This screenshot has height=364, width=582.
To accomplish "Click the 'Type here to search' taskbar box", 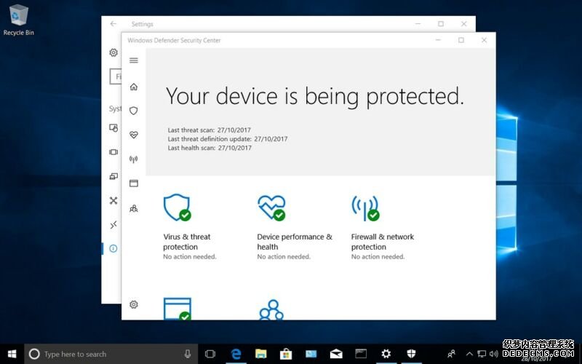I will [111, 354].
